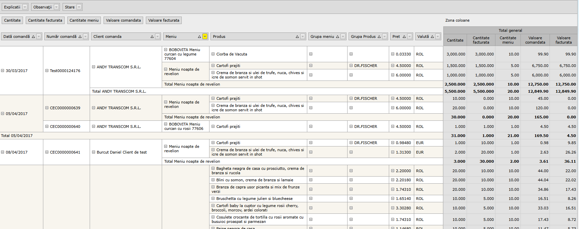Select the Cantitate meniu column header

[x=508, y=40]
